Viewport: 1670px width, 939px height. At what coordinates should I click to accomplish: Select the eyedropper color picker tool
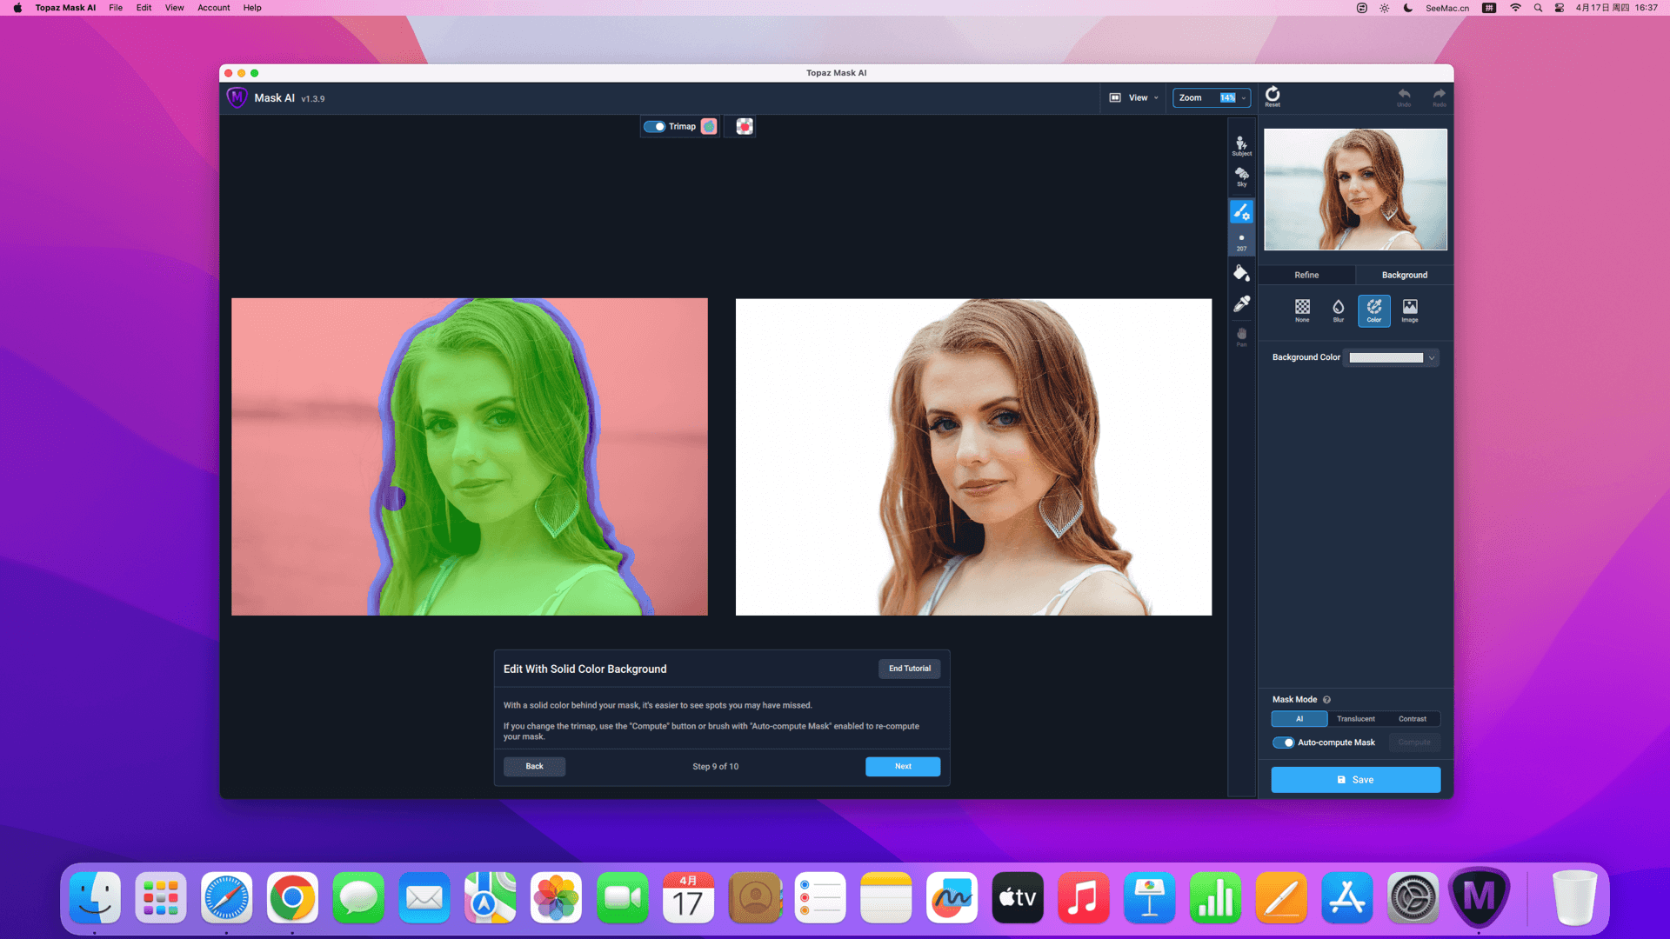pos(1241,303)
